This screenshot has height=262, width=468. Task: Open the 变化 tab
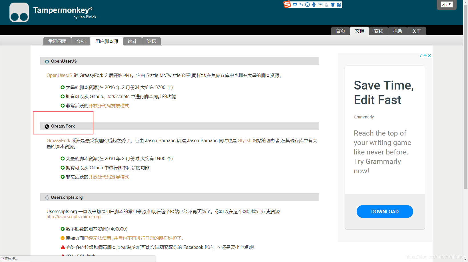[x=379, y=31]
